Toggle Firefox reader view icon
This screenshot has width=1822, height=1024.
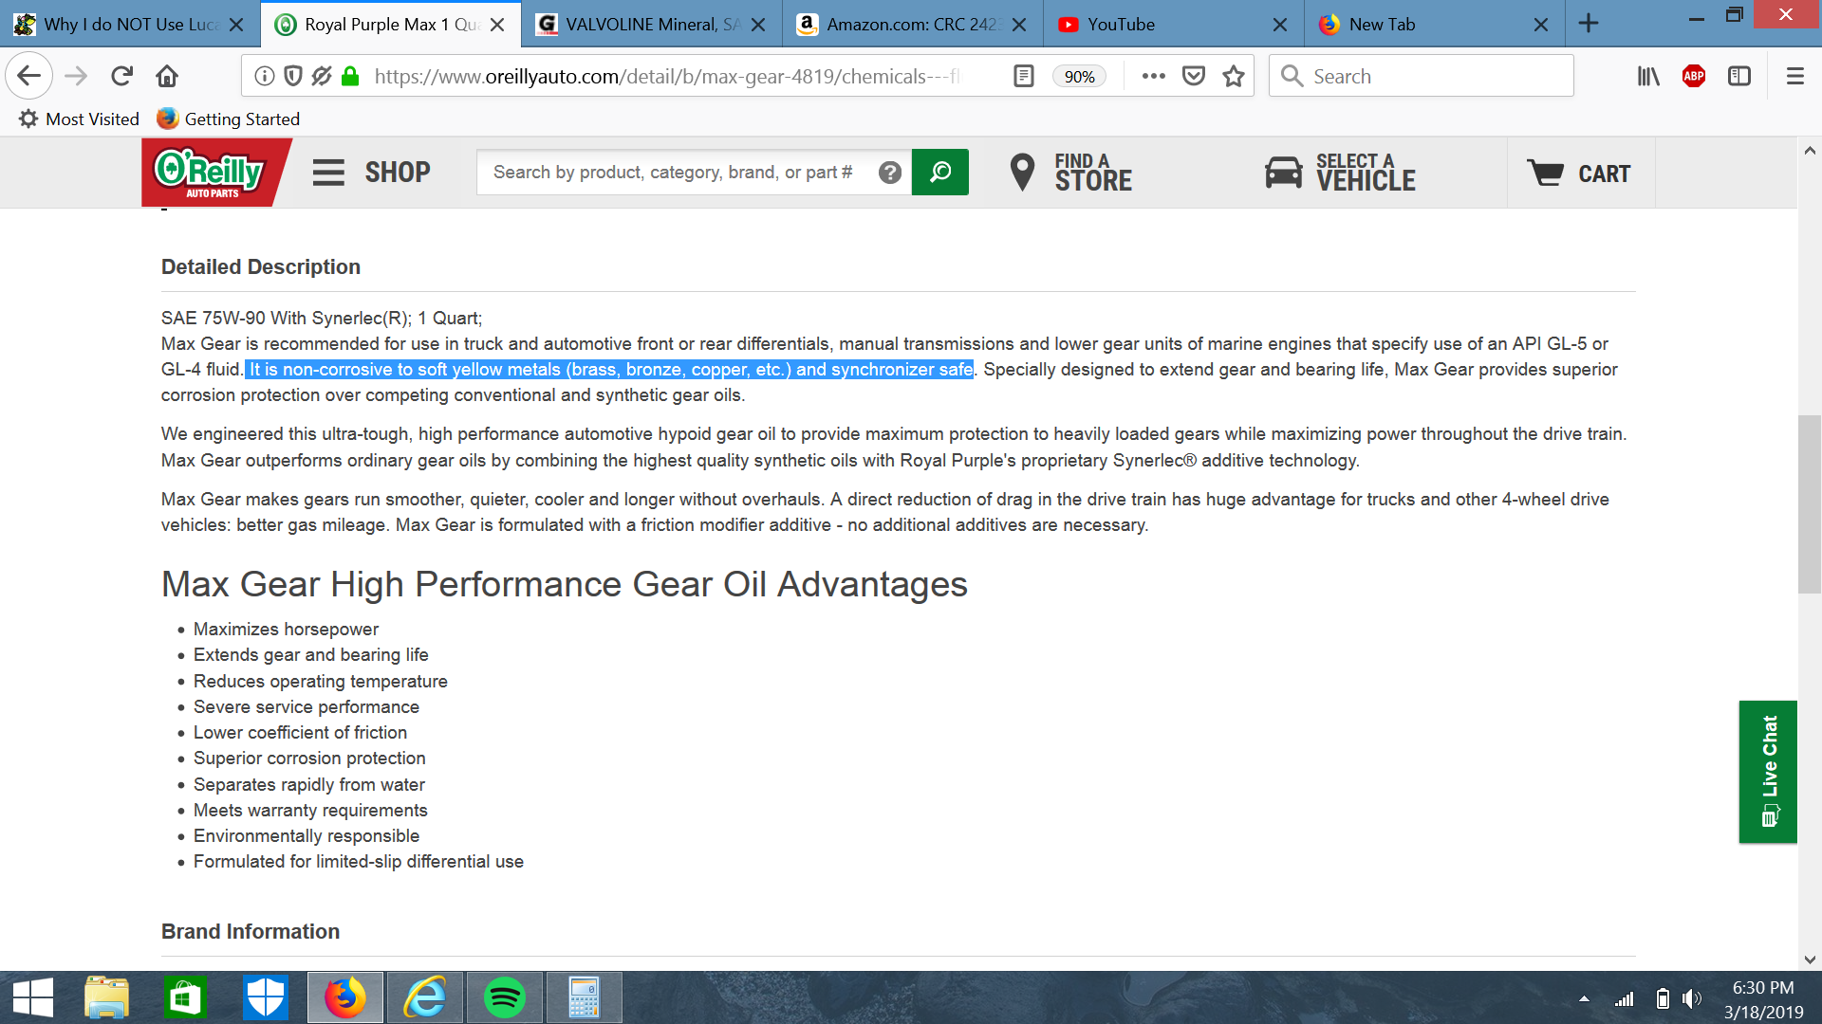click(x=1023, y=76)
